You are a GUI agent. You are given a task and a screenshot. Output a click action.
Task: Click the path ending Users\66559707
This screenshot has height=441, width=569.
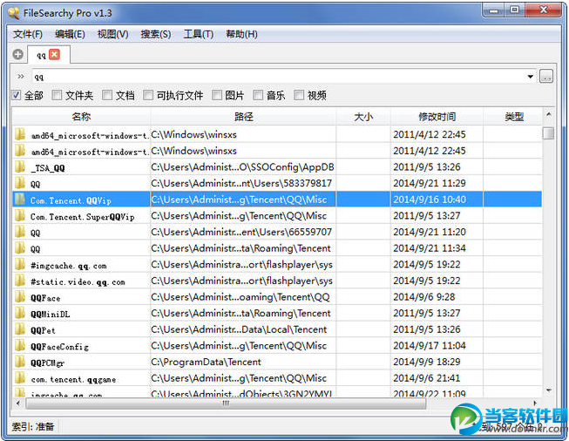(241, 232)
